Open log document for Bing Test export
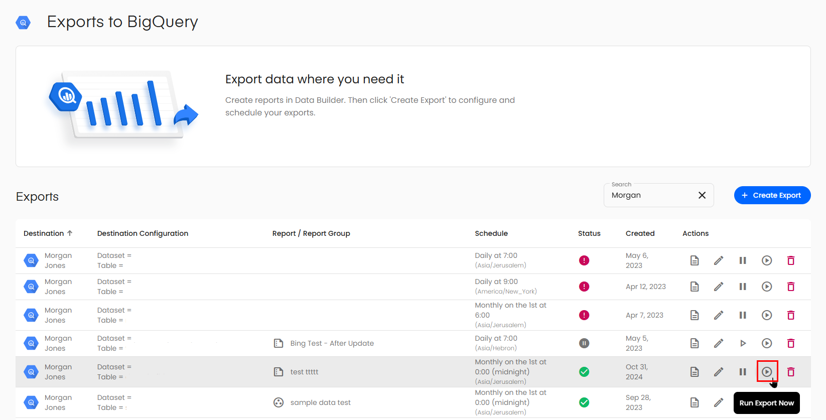The image size is (826, 420). click(x=695, y=343)
